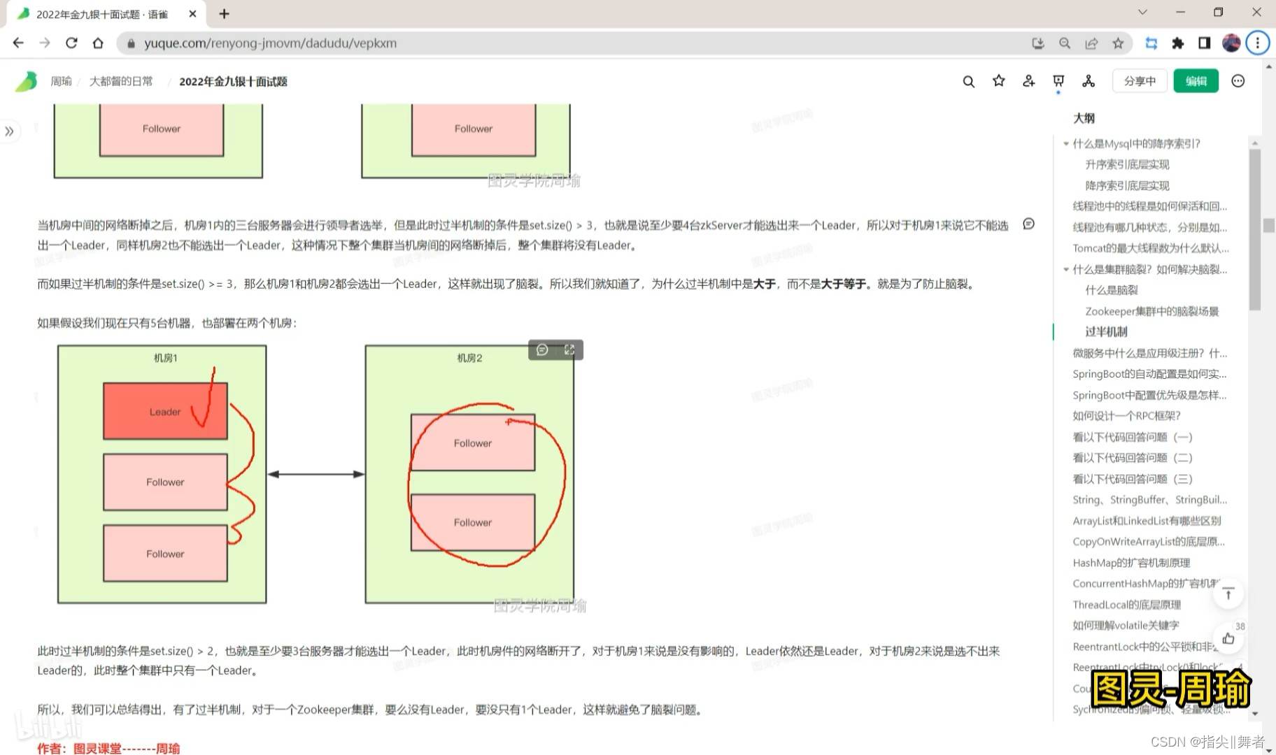Open ArrayList和LinkedList有哪些区别 entry
Image resolution: width=1276 pixels, height=755 pixels.
coord(1147,521)
